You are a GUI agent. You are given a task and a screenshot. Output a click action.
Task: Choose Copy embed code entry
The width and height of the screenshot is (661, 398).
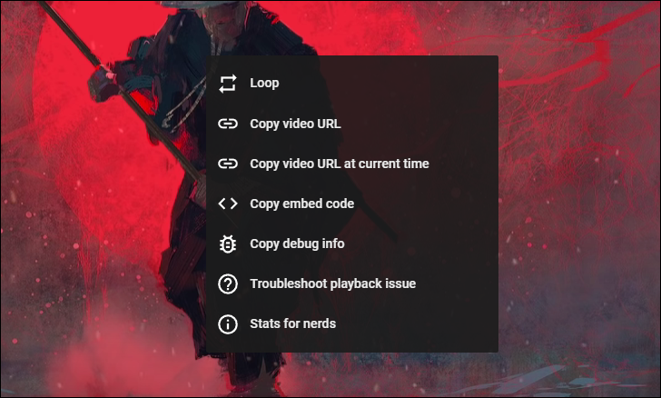(352, 204)
